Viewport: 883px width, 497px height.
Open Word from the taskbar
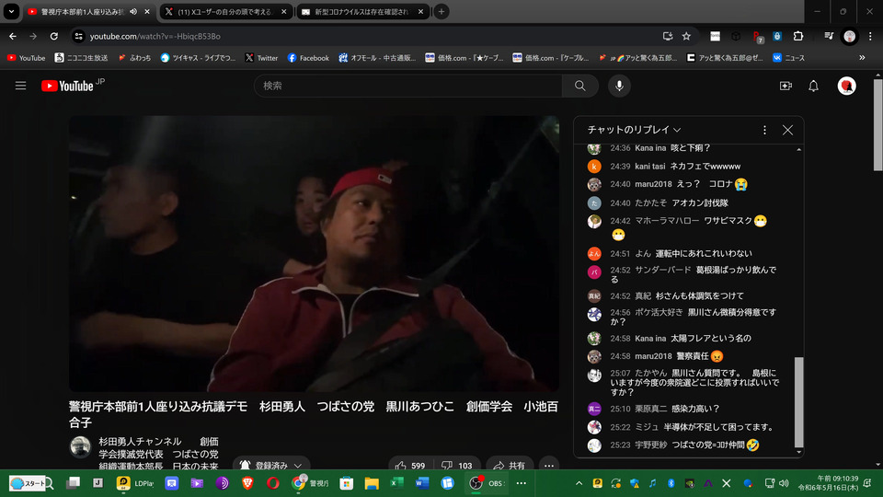click(x=422, y=483)
